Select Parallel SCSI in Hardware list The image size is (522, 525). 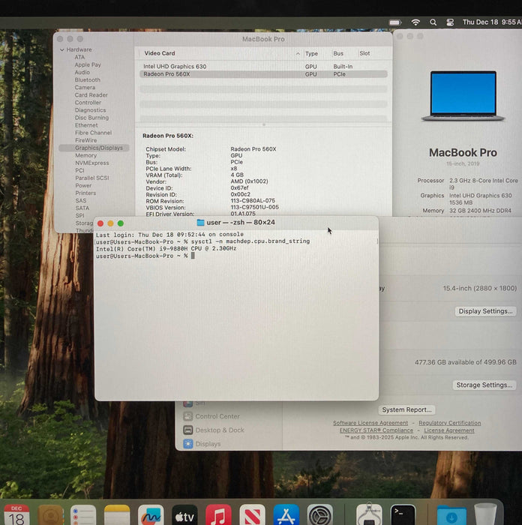coord(92,178)
